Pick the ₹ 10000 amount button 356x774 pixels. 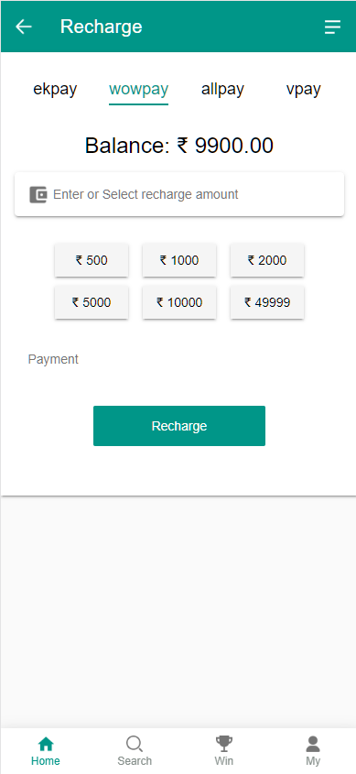(x=179, y=302)
